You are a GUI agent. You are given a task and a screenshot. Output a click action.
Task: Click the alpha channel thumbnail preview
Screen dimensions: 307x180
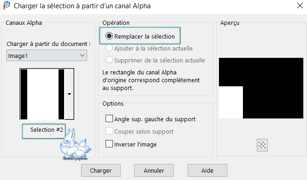point(42,94)
